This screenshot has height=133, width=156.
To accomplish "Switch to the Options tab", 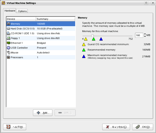I will [x=22, y=11].
